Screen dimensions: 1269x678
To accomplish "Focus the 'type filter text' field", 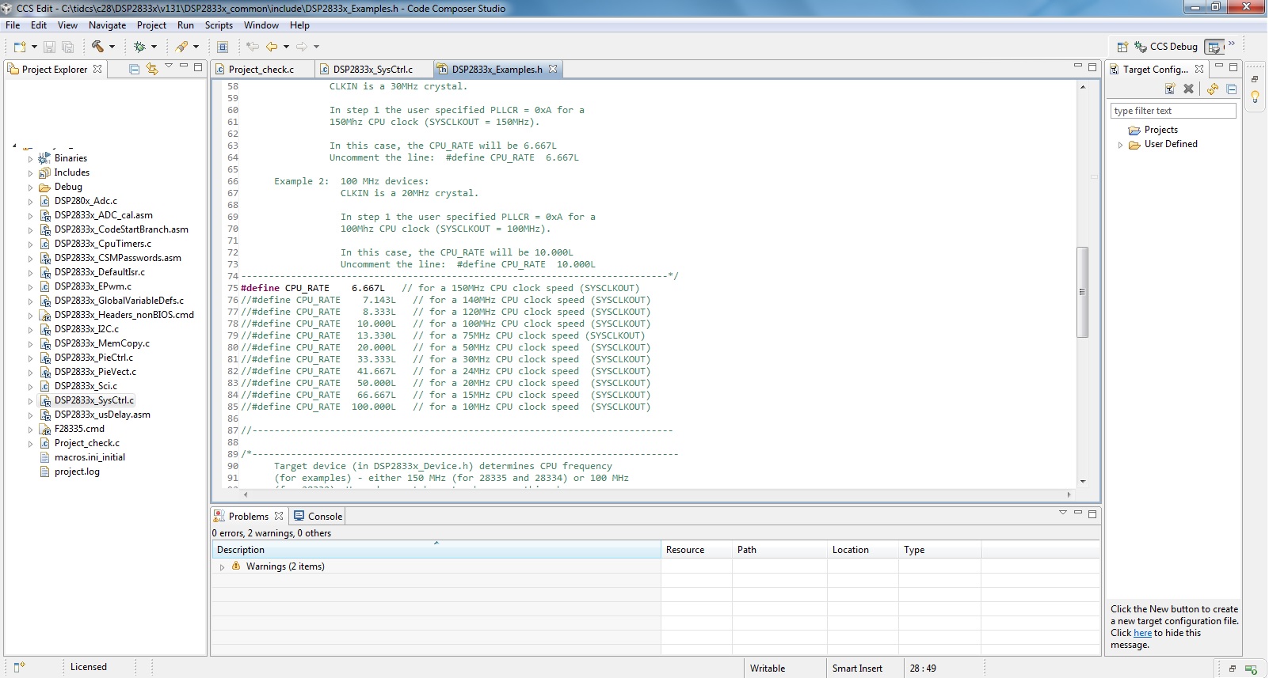I will click(x=1173, y=111).
